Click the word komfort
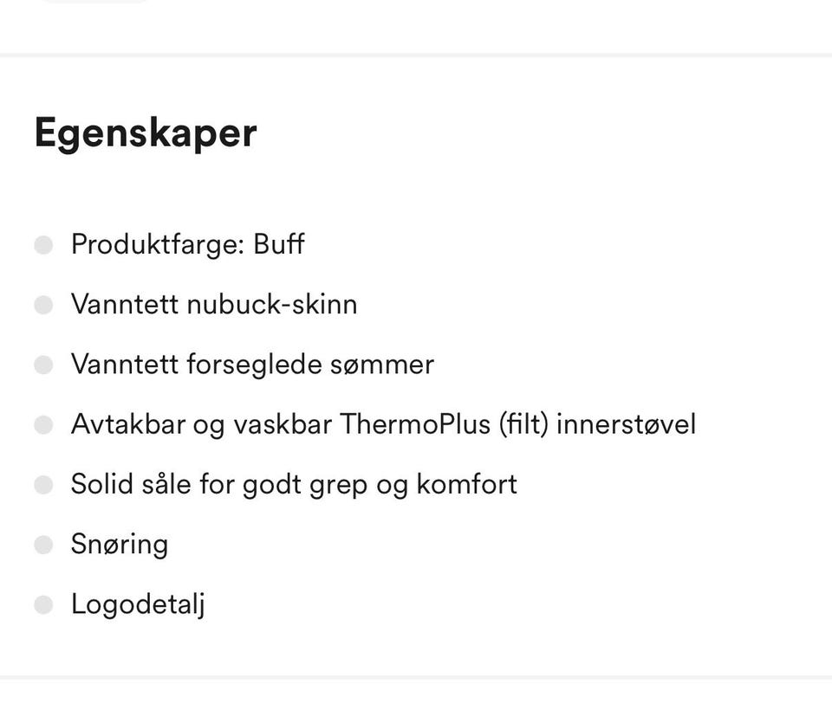 (x=467, y=484)
